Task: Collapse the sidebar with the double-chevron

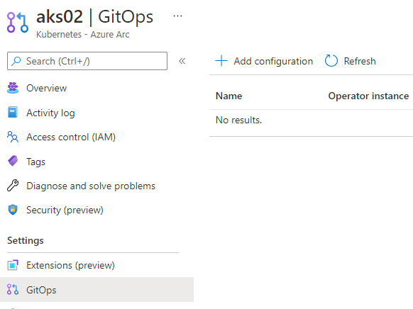Action: coord(182,61)
